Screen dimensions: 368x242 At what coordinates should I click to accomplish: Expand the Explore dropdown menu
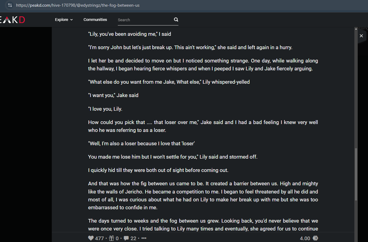pos(64,20)
